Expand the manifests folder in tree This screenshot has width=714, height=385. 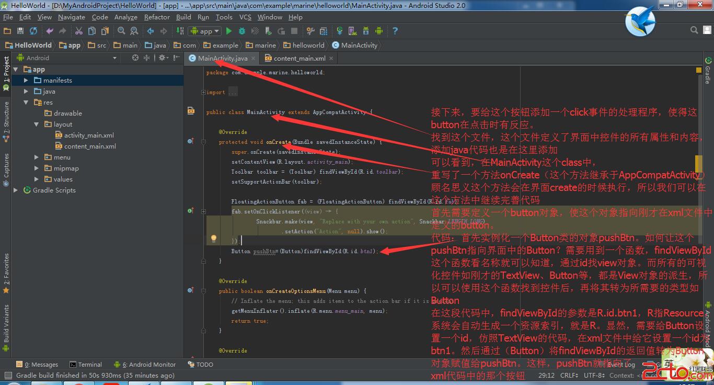[26, 81]
